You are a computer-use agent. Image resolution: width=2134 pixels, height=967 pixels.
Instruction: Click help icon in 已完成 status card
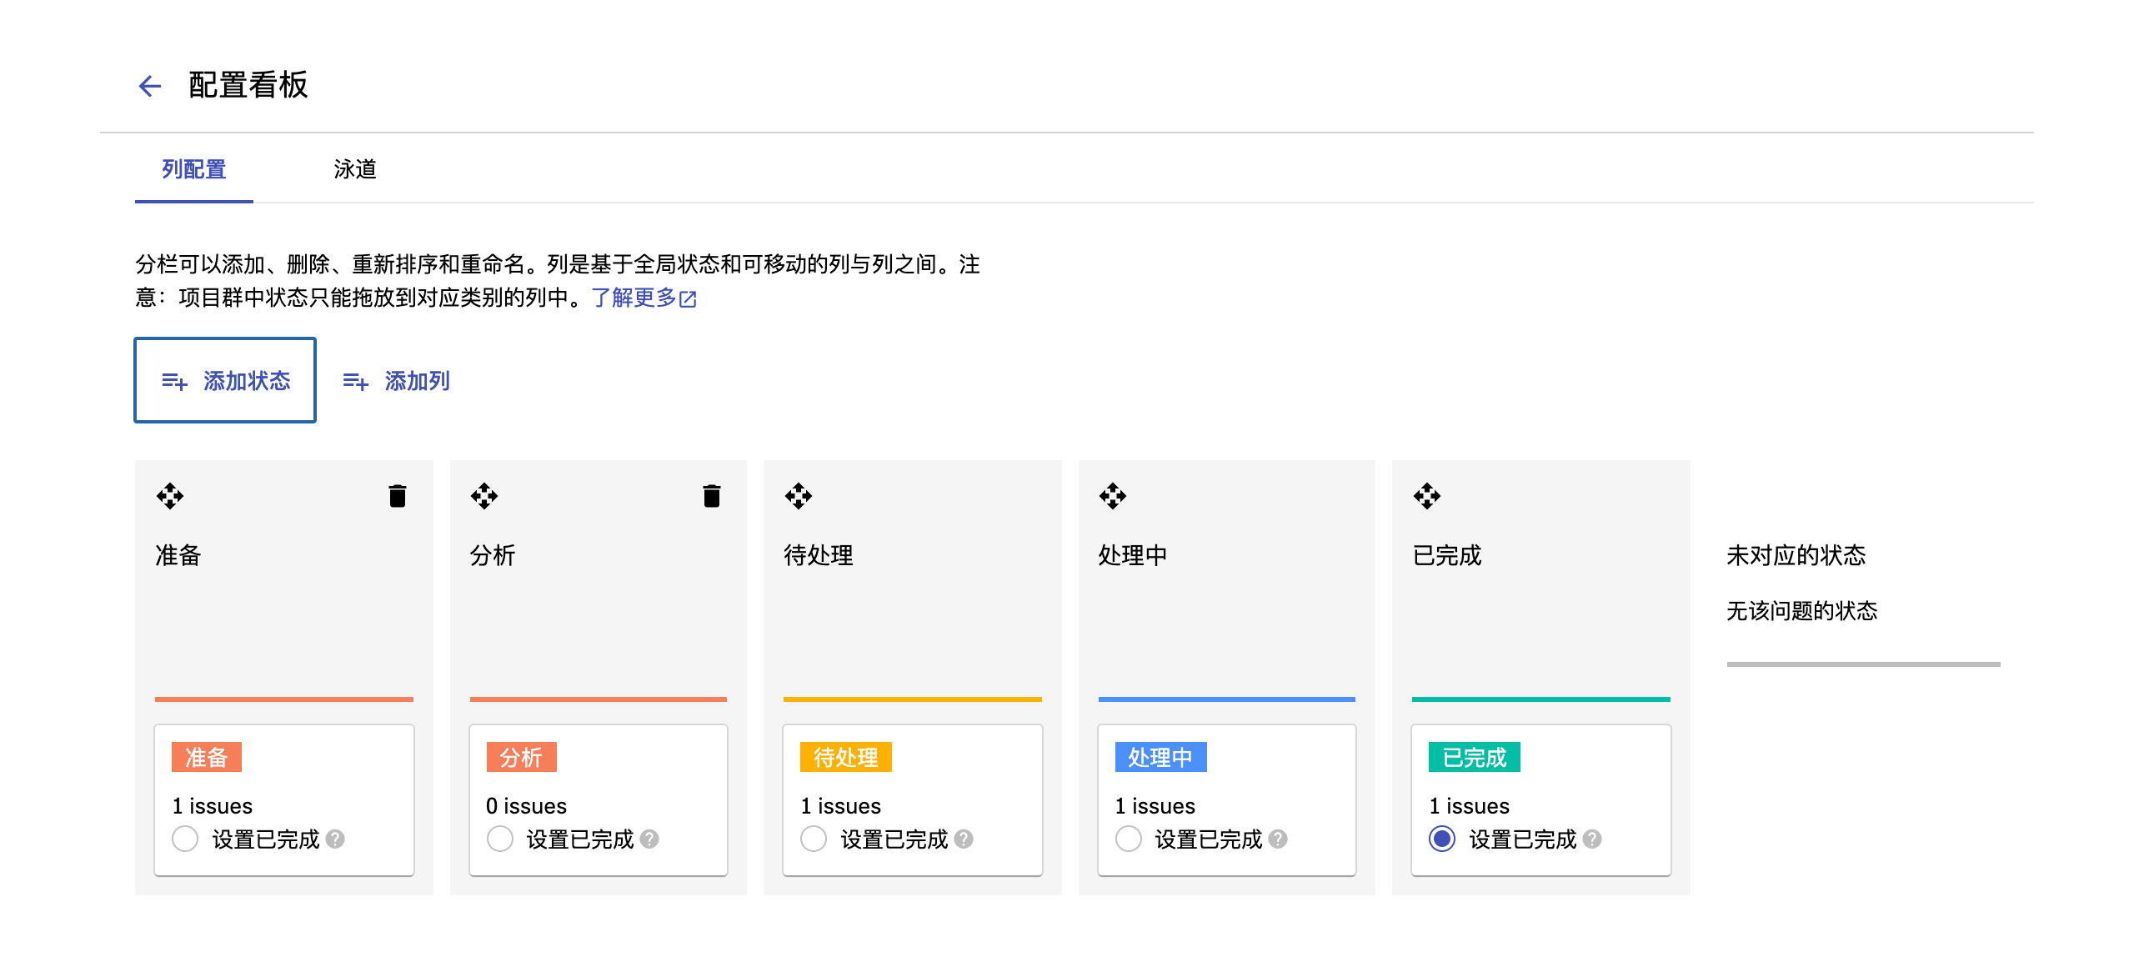pyautogui.click(x=1592, y=839)
